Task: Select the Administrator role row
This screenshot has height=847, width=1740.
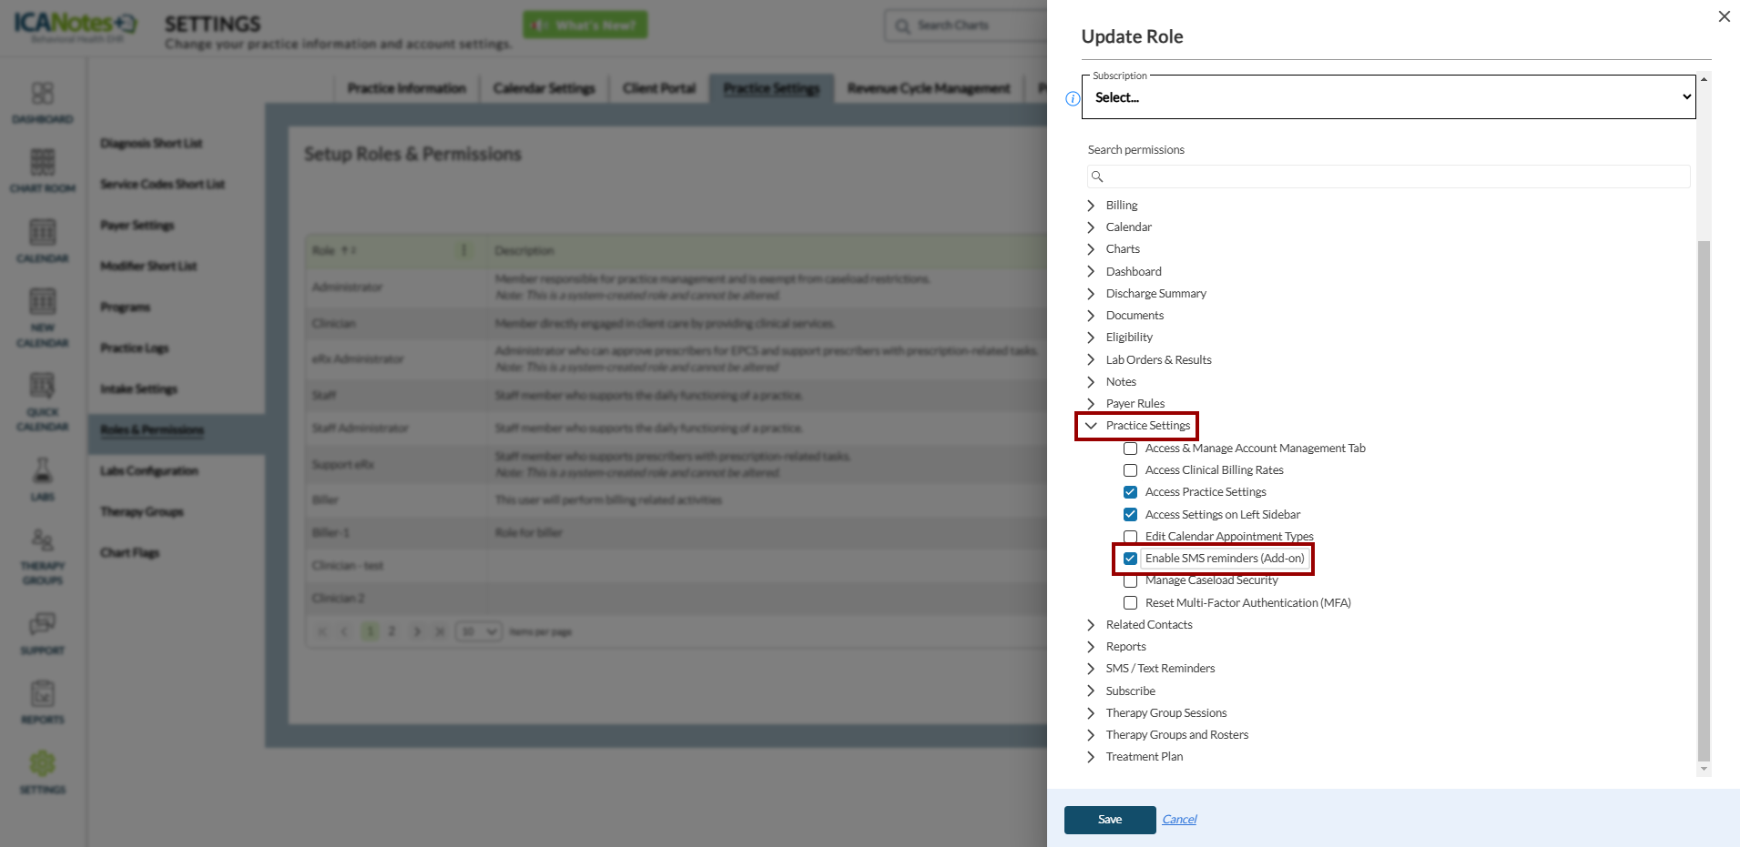Action: click(x=676, y=287)
